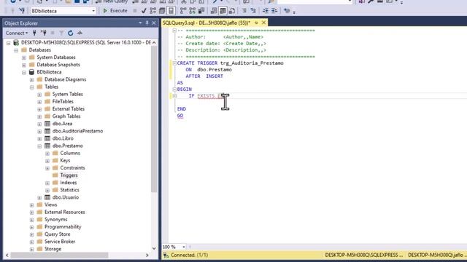
Task: Click the scroll down arrow in Object Explorer
Action: pyautogui.click(x=154, y=248)
